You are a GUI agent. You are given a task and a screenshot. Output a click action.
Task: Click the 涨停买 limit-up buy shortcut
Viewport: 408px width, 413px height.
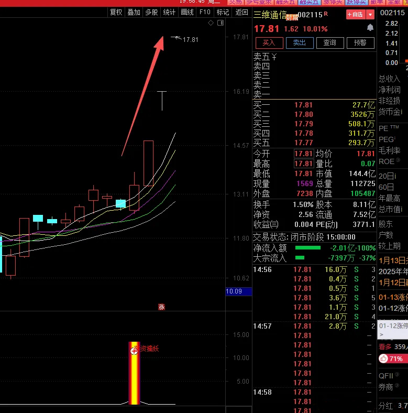[x=333, y=2]
